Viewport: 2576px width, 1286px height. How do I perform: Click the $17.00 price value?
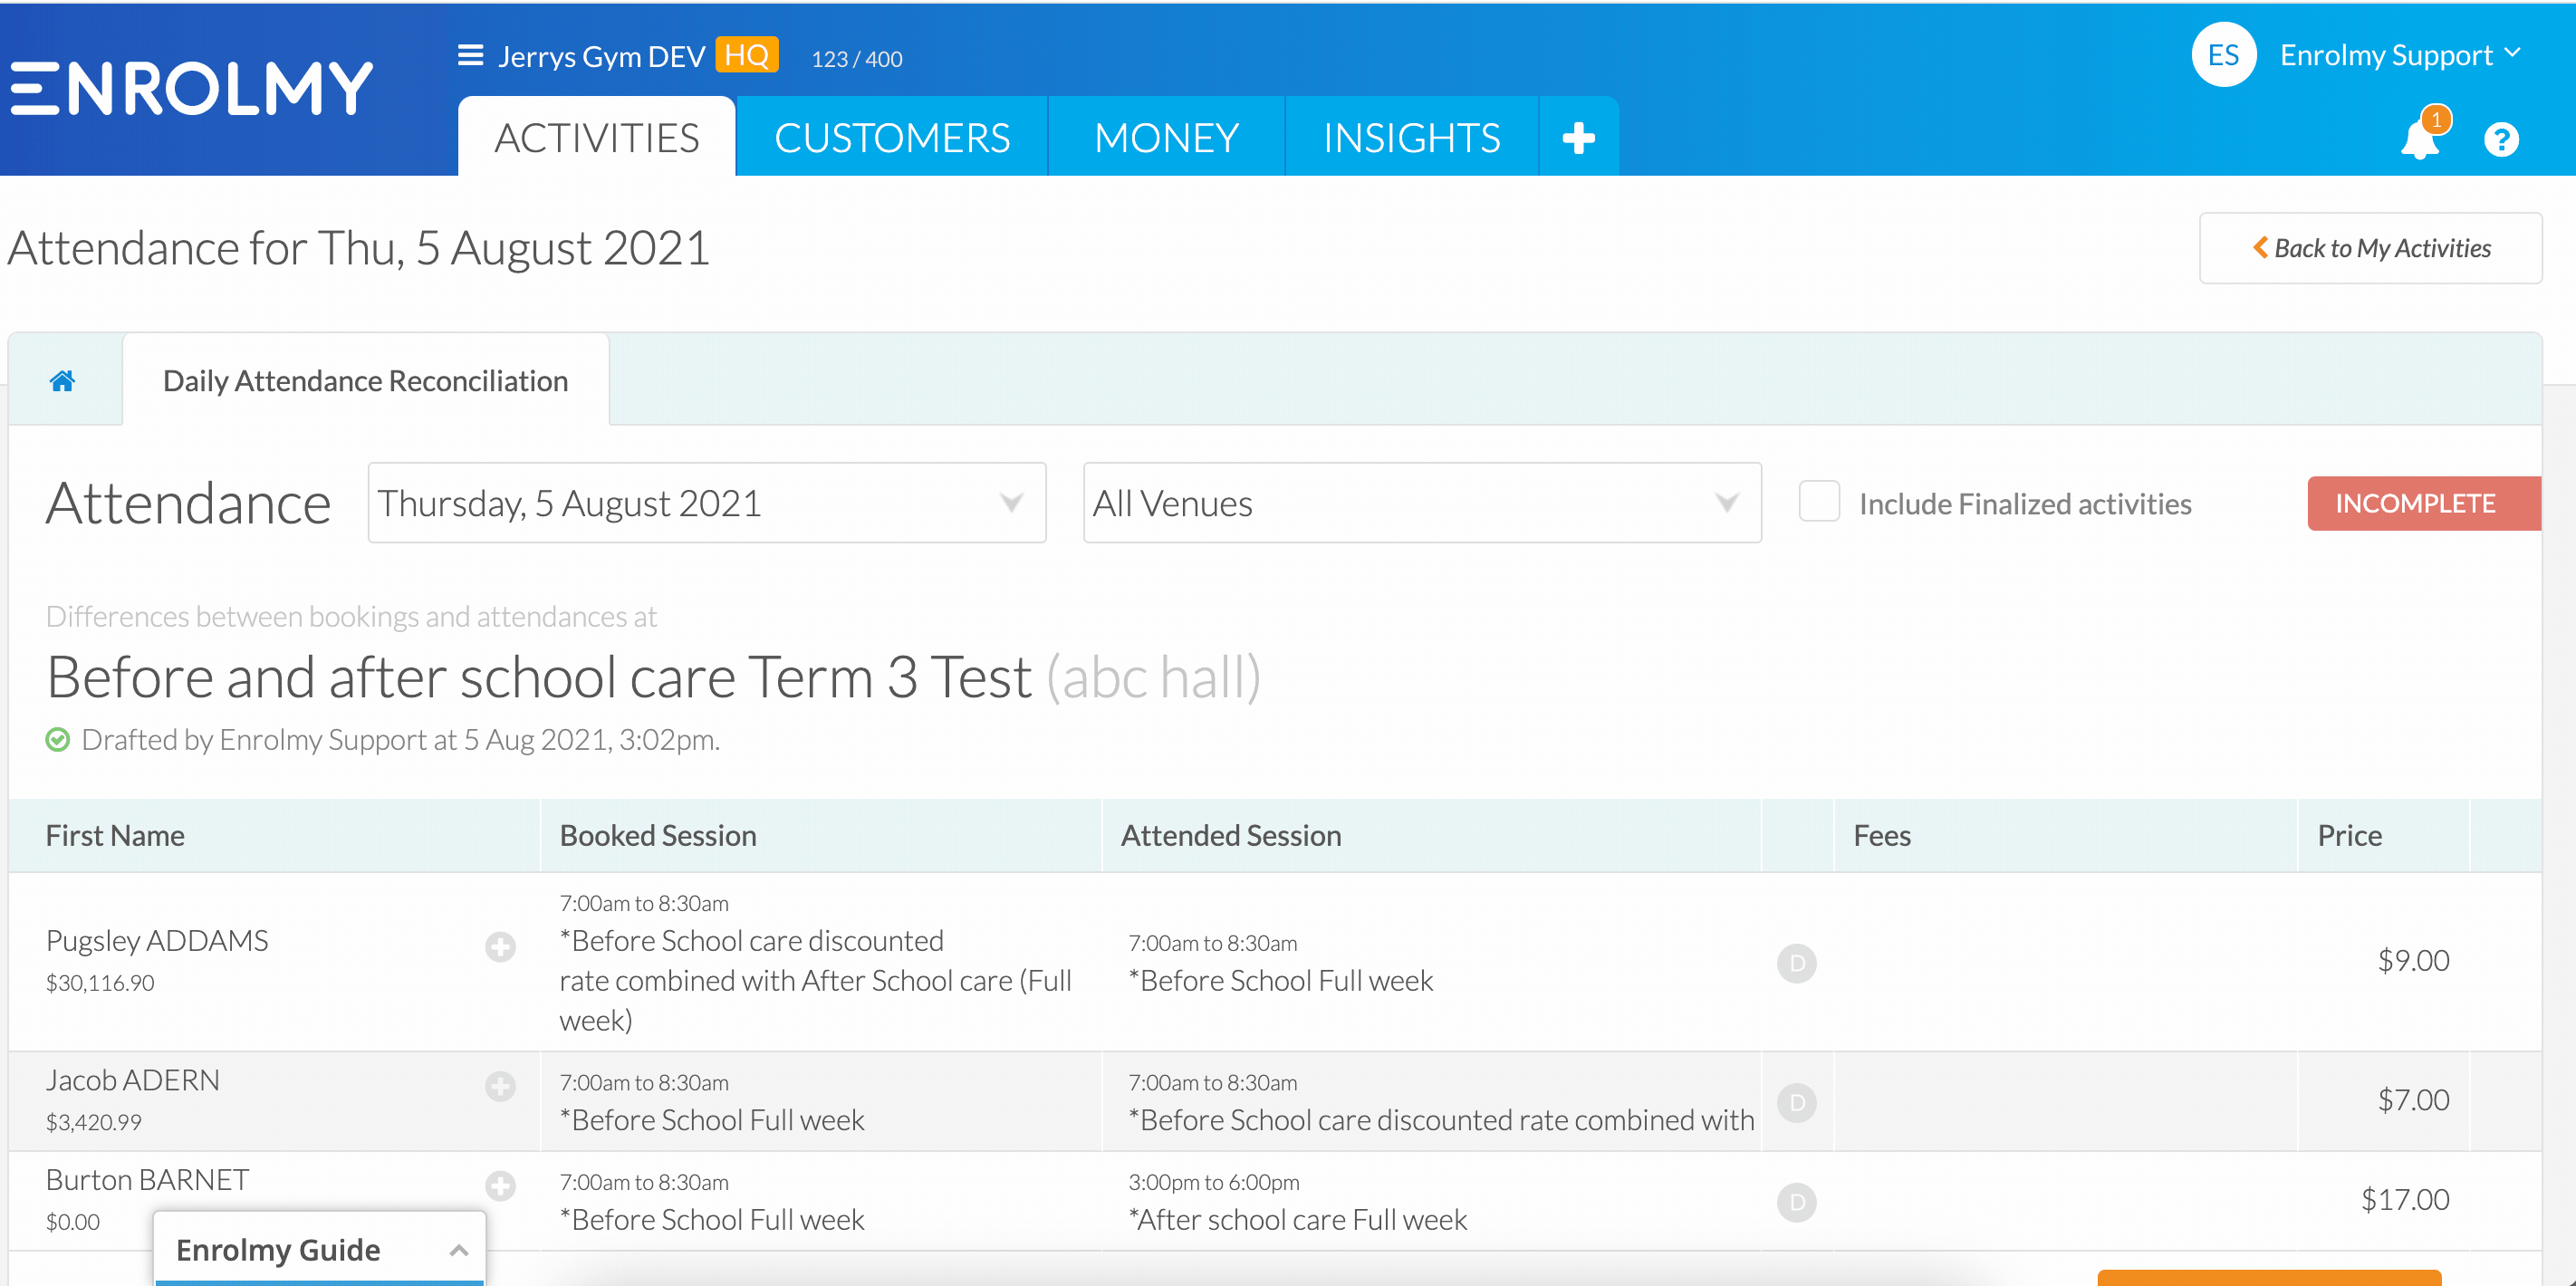click(x=2405, y=1200)
